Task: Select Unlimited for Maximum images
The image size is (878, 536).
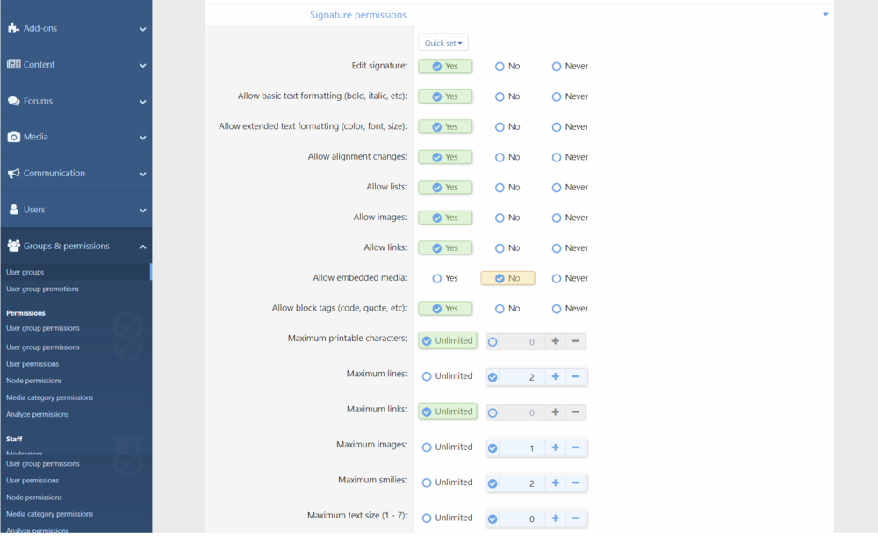Action: click(427, 447)
